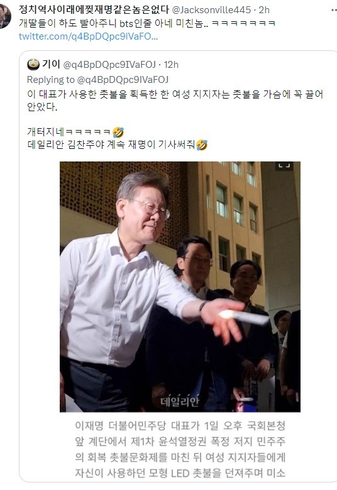The width and height of the screenshot is (337, 490).
Task: Click the mention in Replying to line
Action: point(123,80)
